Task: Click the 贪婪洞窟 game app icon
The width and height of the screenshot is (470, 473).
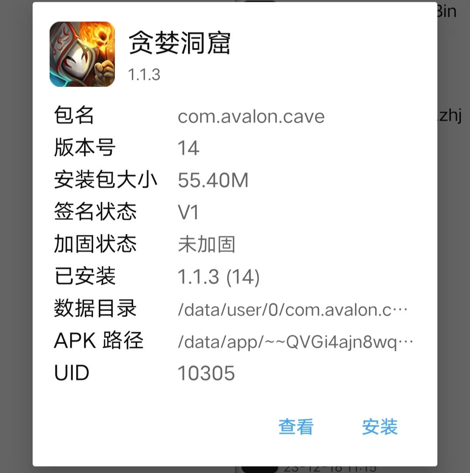Action: tap(82, 54)
